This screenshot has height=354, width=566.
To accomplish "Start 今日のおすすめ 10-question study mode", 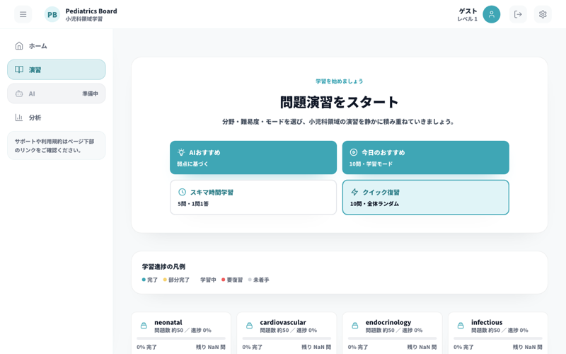I will (x=425, y=157).
